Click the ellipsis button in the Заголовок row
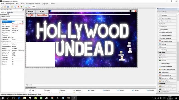This screenshot has width=179, height=100. [23, 22]
